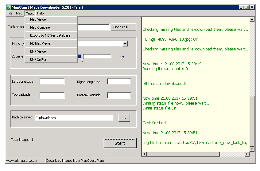Image resolution: width=260 pixels, height=171 pixels.
Task: Maximize the MapQuest Maps Downloader window
Action: (x=246, y=7)
